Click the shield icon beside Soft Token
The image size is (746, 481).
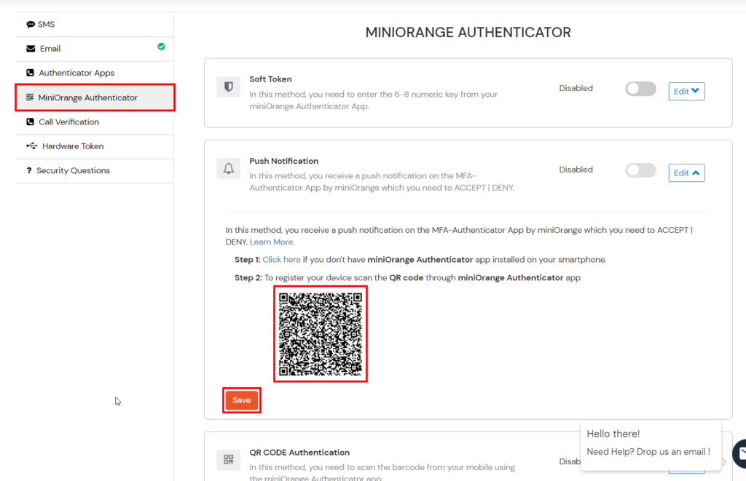228,87
